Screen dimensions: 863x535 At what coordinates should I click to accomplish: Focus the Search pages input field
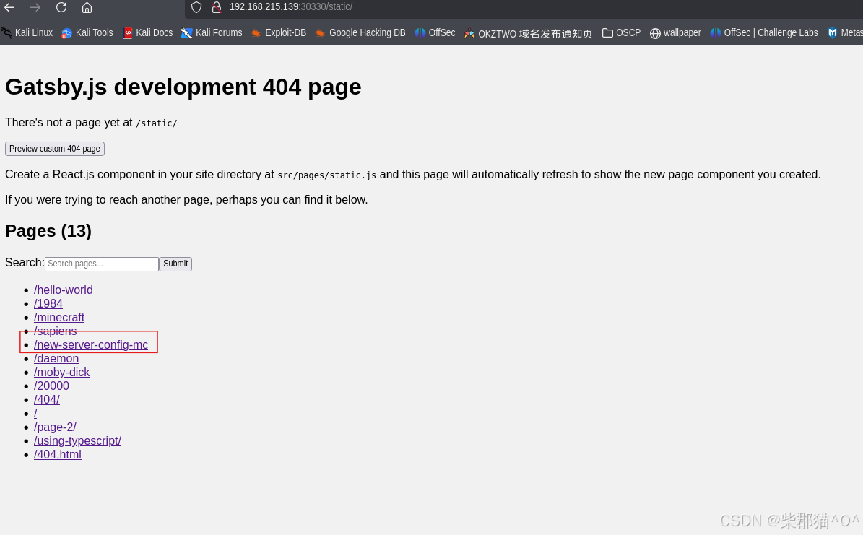tap(102, 264)
